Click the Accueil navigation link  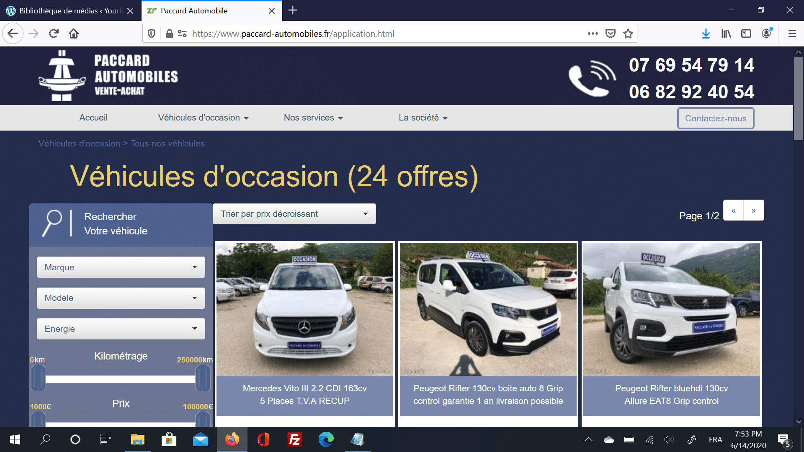[x=93, y=118]
